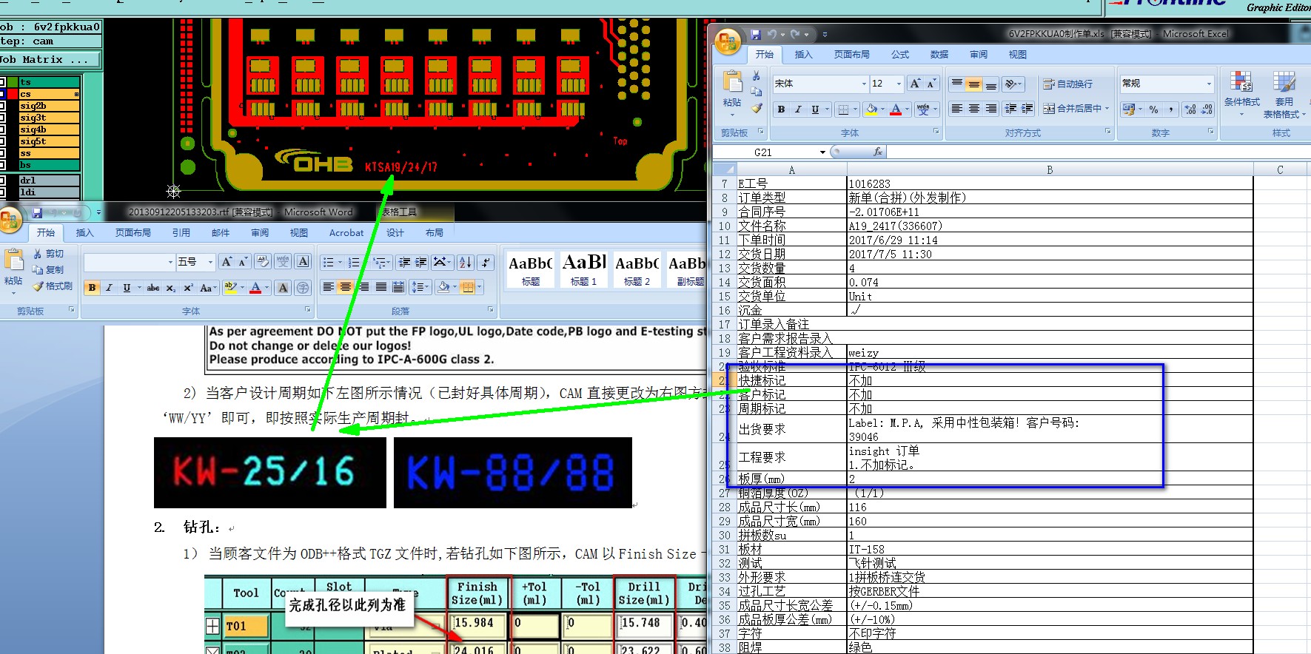Use Format Painter in Excel

(x=756, y=108)
